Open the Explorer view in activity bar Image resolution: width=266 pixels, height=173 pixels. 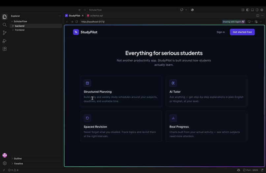pos(5,17)
